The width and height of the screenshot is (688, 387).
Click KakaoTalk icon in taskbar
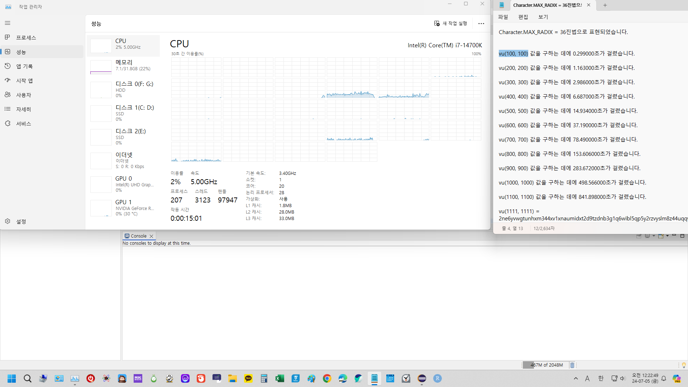tap(248, 378)
